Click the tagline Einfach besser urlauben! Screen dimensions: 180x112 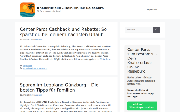coord(49,11)
